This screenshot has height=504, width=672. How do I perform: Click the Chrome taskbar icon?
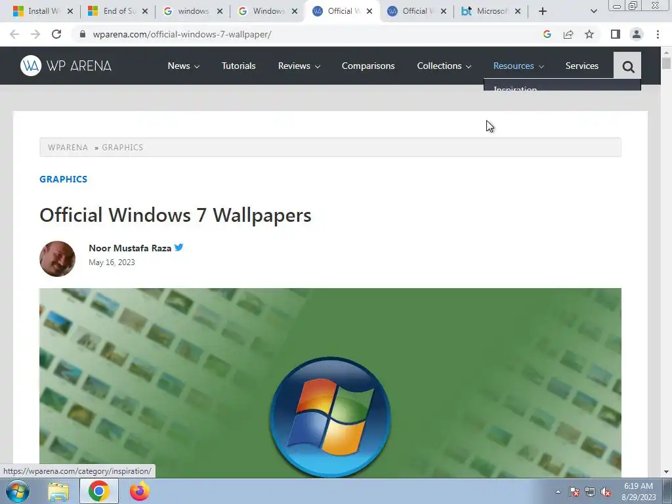(x=98, y=491)
